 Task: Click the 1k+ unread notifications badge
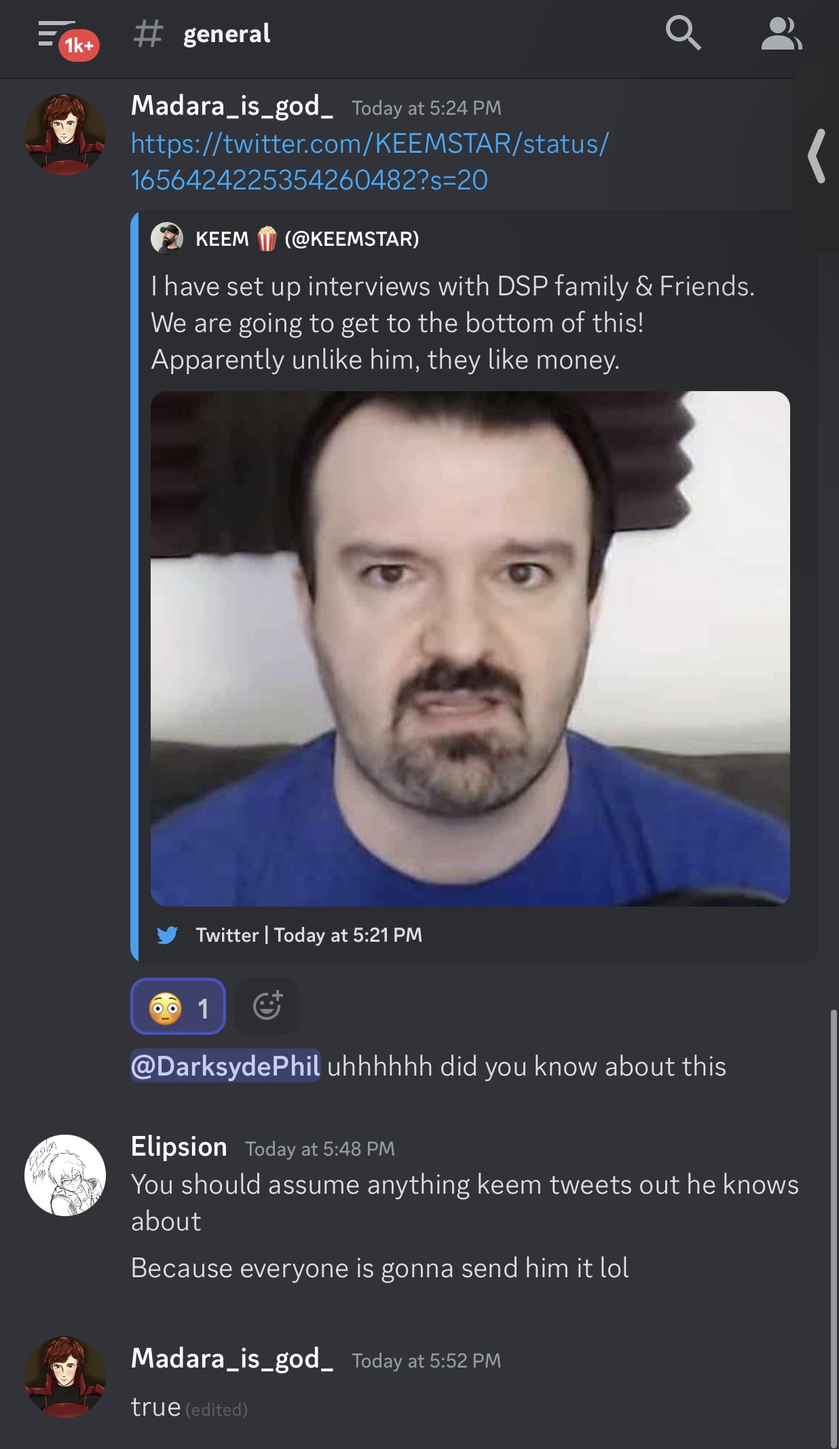click(79, 45)
